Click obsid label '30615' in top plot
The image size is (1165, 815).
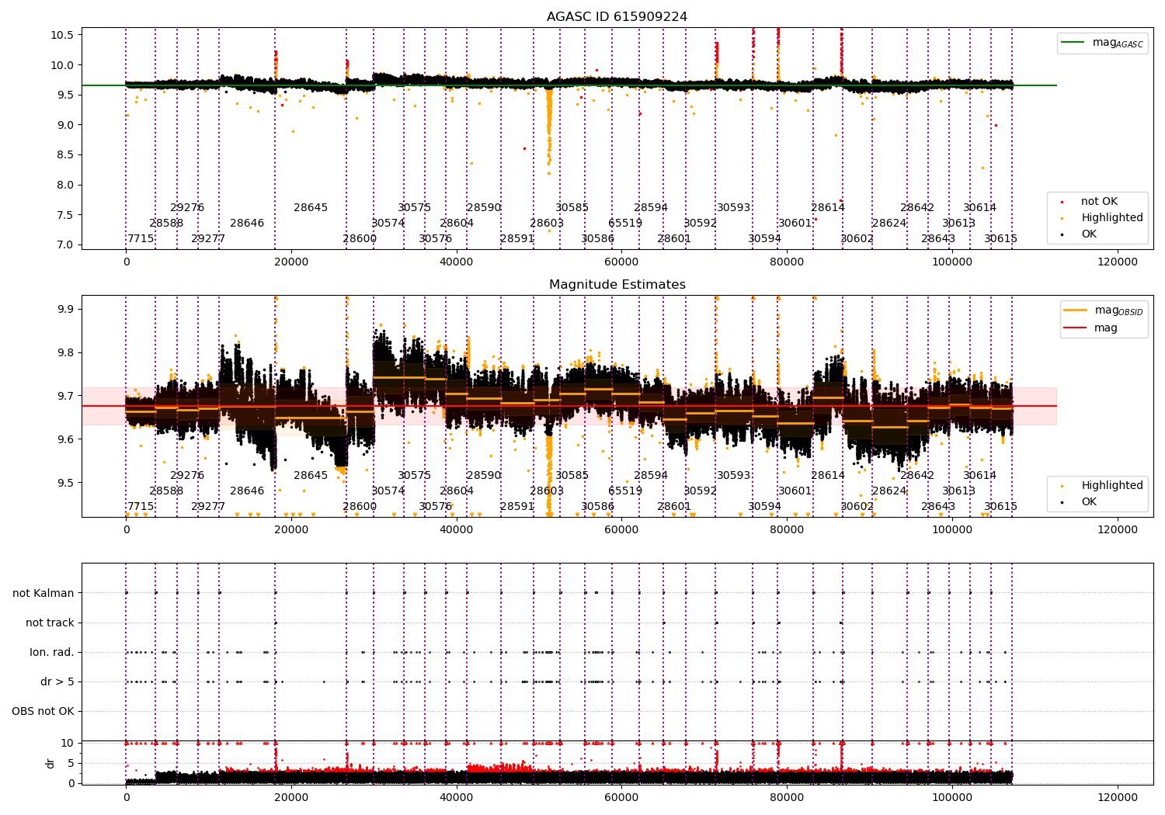click(x=1000, y=239)
